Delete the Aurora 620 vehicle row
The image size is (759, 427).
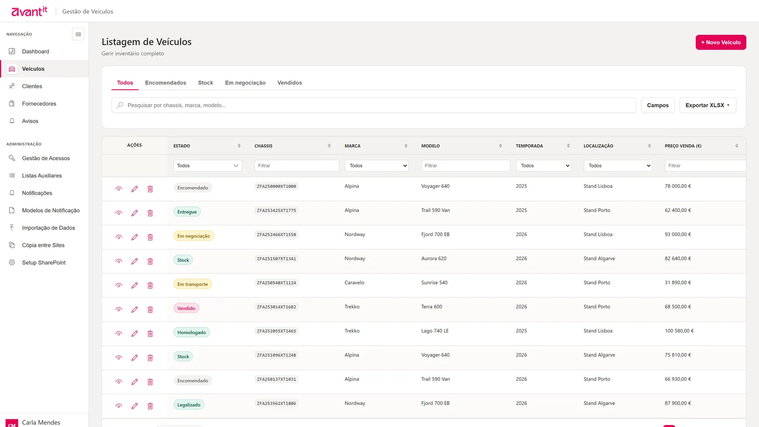(x=150, y=261)
